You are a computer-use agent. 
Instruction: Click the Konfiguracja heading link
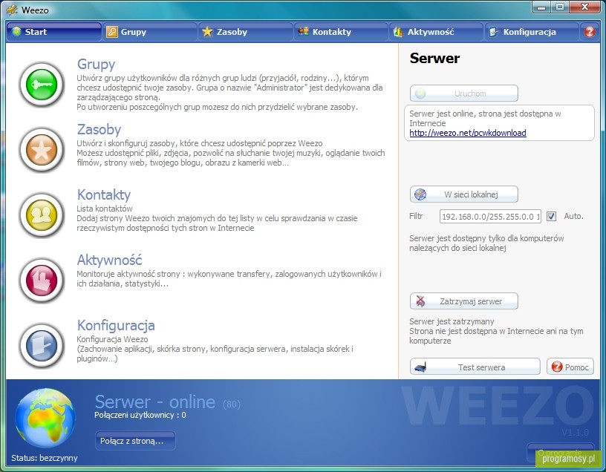pyautogui.click(x=116, y=325)
